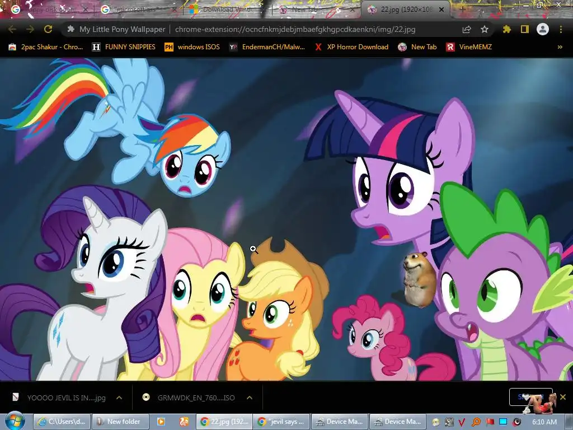Expand options for GRMWDK ISO download
Screen dimensions: 573x430
tap(250, 398)
